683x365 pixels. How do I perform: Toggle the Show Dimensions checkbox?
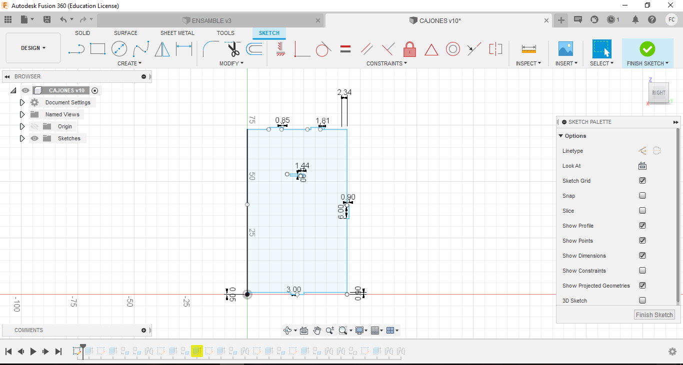642,256
